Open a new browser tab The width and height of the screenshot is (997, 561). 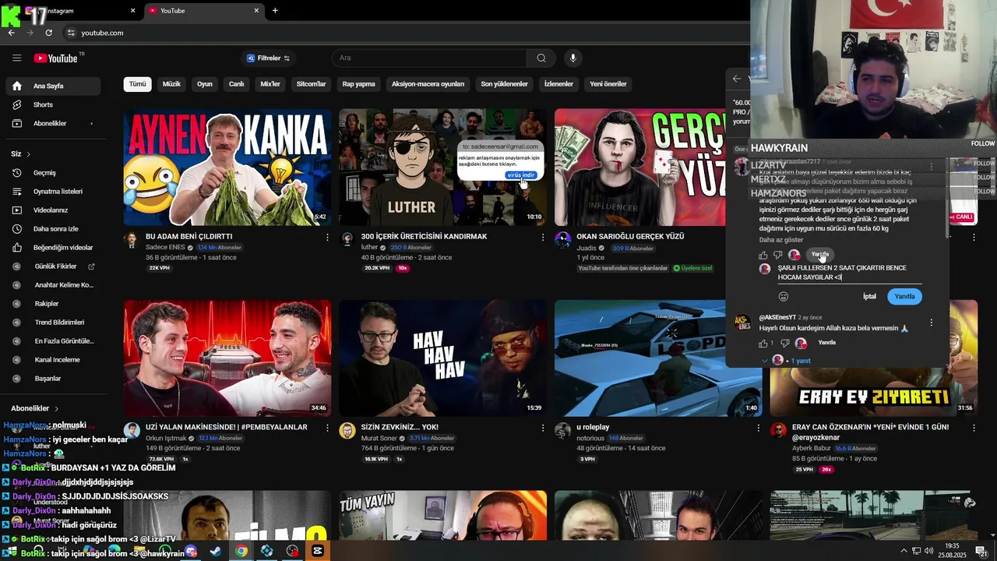[275, 11]
